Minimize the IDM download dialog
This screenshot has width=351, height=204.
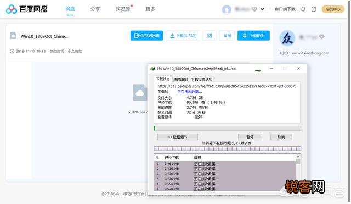271,68
